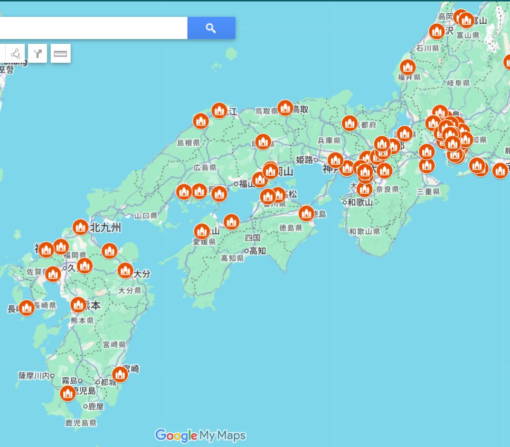Open the marker above 島根県 label
510x447 pixels.
click(201, 121)
